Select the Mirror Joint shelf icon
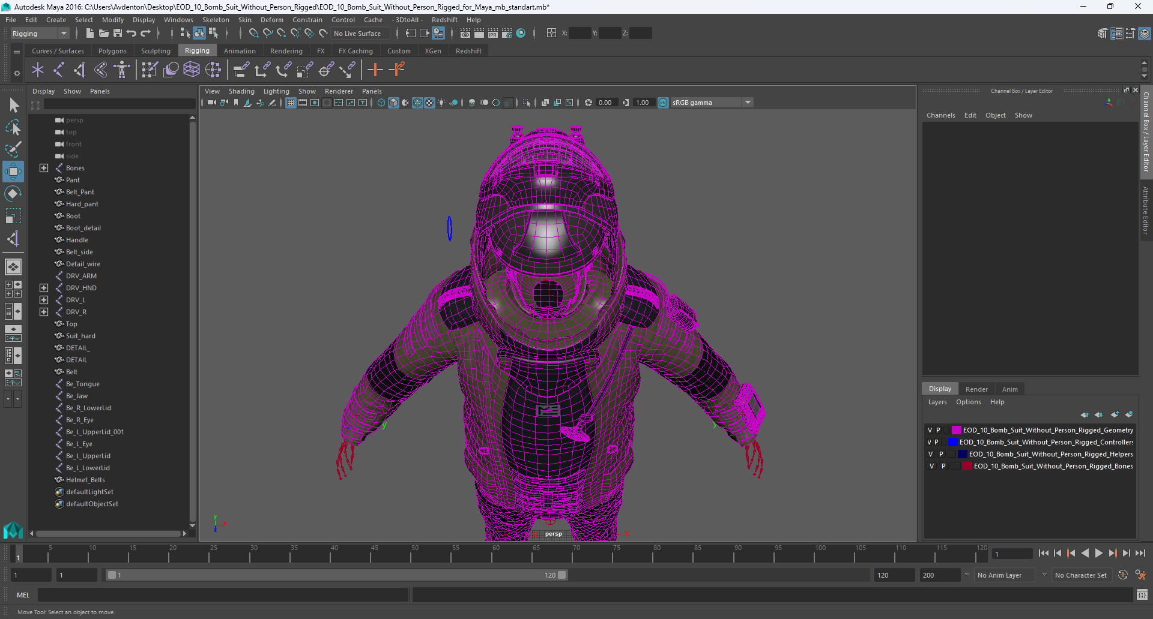Screen dimensions: 1153x619 (80, 70)
